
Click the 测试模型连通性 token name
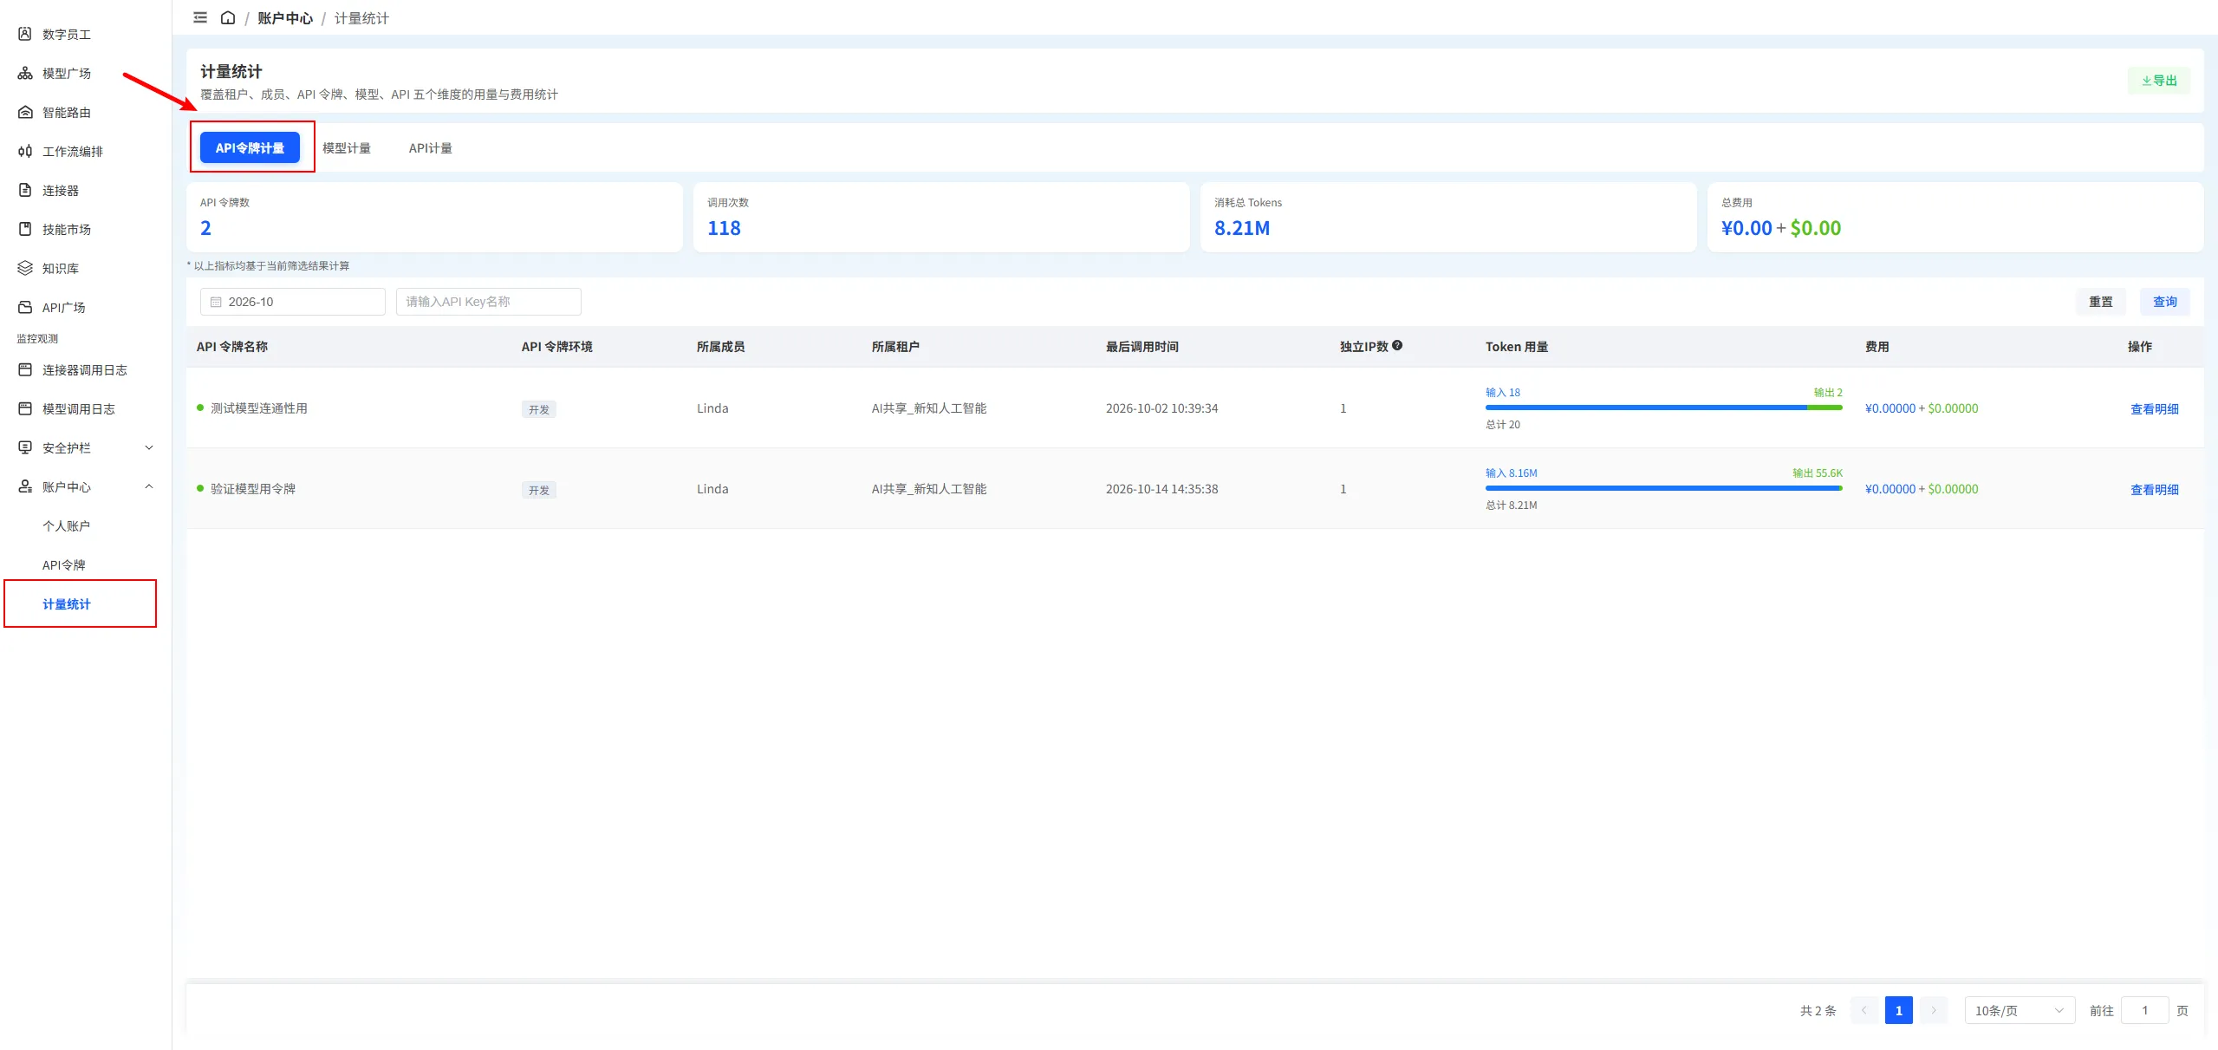point(258,408)
